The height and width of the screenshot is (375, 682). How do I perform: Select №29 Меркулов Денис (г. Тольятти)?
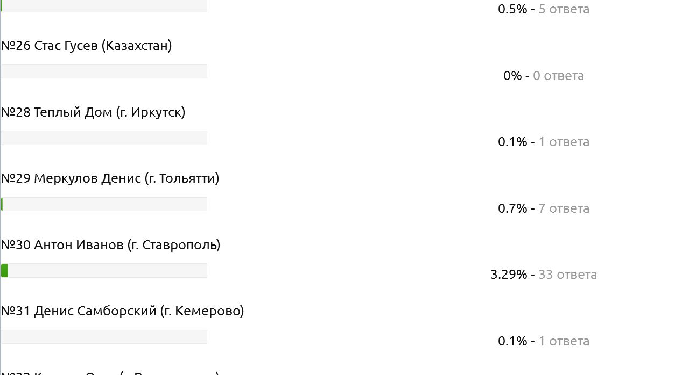(x=110, y=178)
